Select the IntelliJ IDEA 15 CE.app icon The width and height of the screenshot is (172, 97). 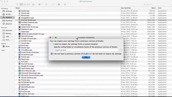pyautogui.click(x=19, y=27)
